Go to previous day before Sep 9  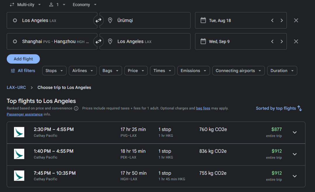click(x=272, y=41)
